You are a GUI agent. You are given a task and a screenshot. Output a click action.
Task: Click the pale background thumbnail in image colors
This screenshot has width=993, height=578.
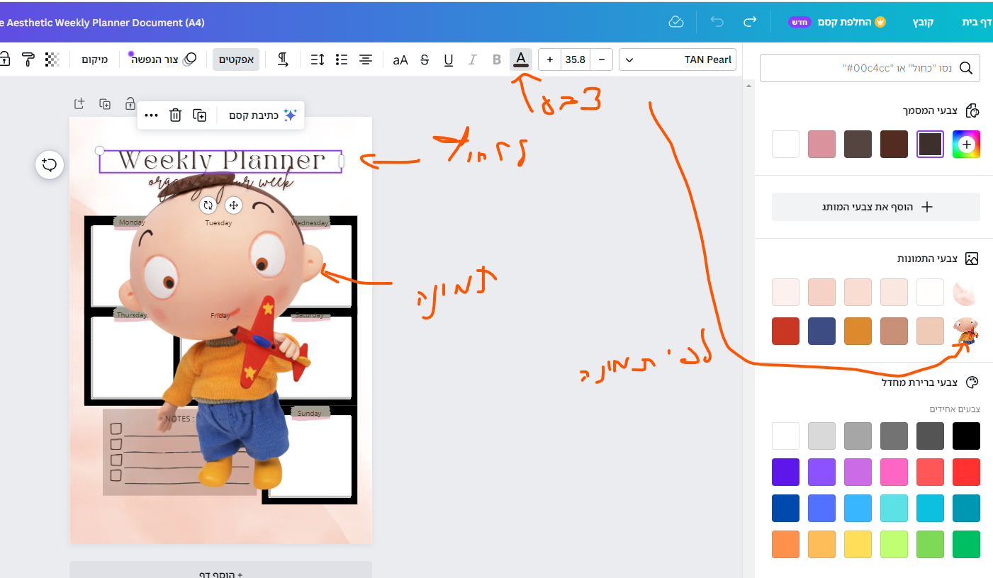966,292
